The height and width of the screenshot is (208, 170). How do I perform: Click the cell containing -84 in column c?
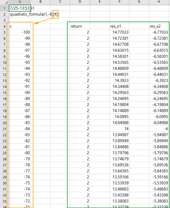pyautogui.click(x=20, y=129)
